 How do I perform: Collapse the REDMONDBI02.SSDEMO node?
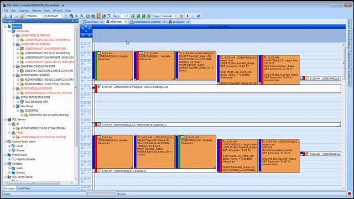click(14, 75)
